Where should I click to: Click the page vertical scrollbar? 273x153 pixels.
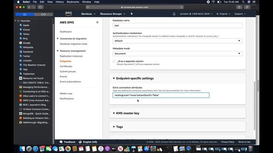click(x=255, y=105)
